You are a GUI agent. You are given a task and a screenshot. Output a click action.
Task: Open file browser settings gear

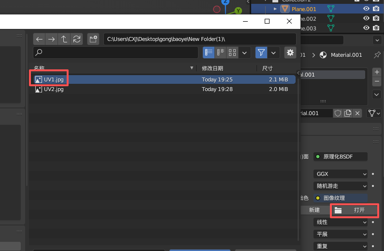point(290,53)
